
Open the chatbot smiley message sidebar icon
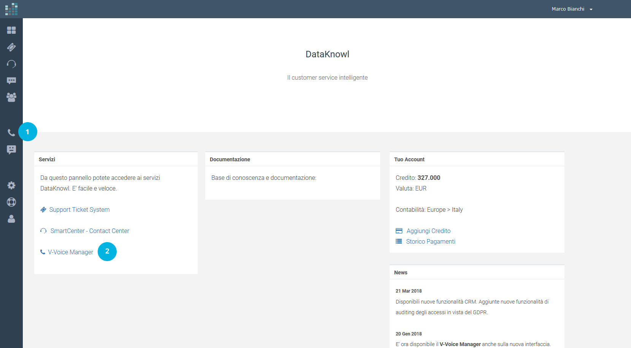tap(11, 150)
